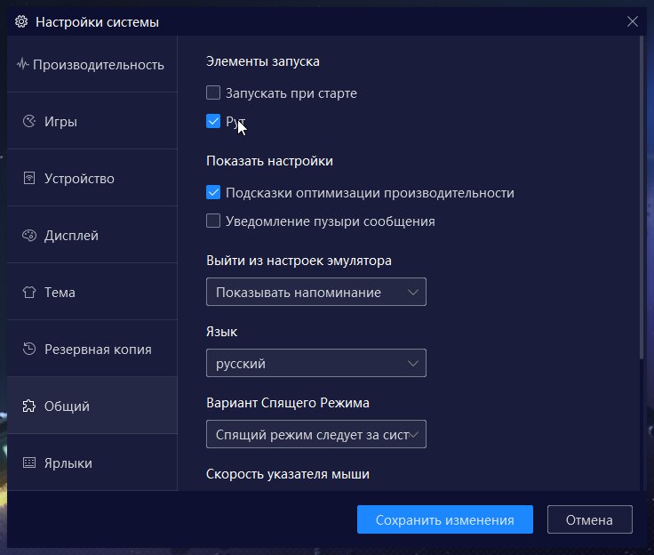Click the Ярлыки keyboard icon
The height and width of the screenshot is (555, 654).
point(29,462)
